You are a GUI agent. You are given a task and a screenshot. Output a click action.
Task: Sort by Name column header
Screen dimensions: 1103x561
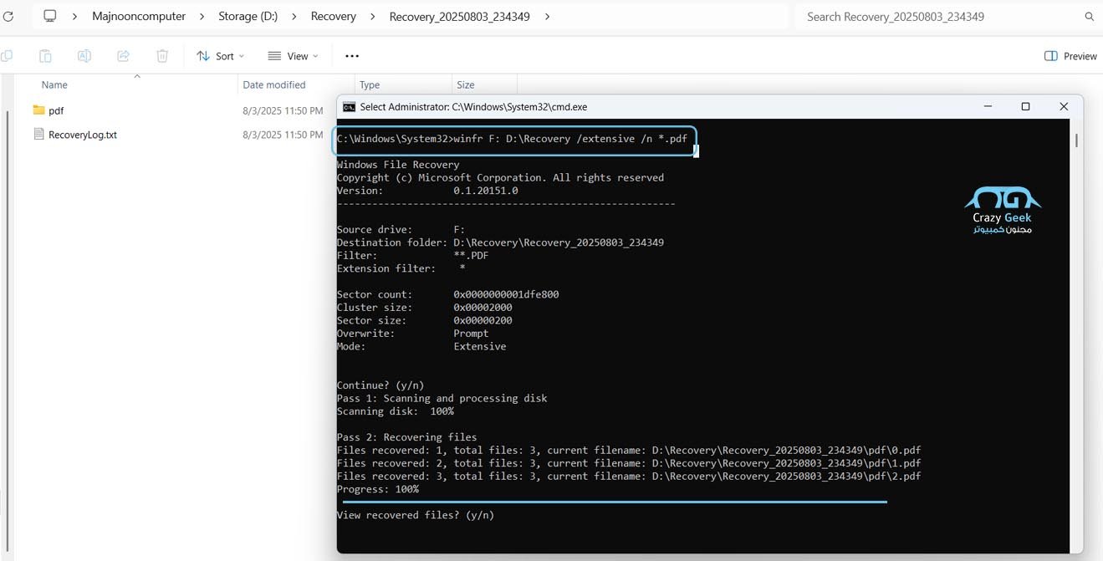point(54,85)
